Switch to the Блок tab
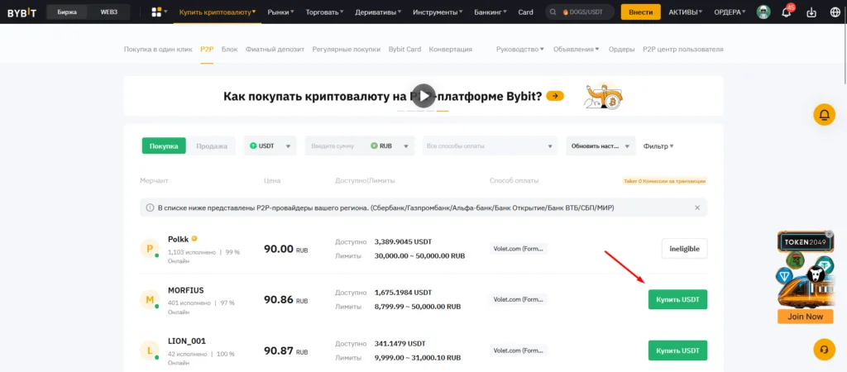 point(230,49)
